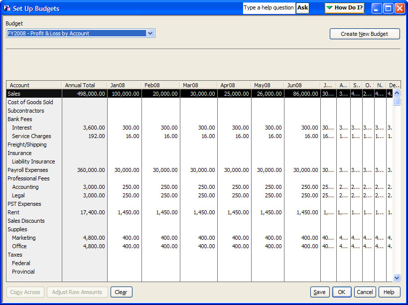Type in the help question field

[x=269, y=8]
